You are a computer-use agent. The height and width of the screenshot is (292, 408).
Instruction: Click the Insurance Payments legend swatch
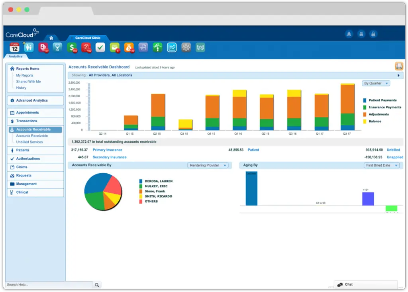pos(365,108)
